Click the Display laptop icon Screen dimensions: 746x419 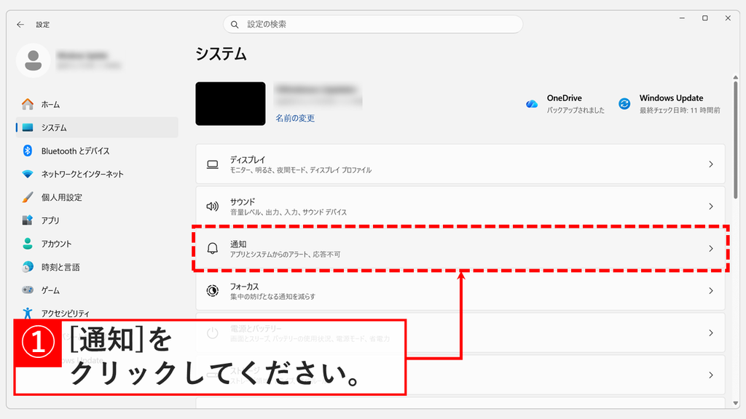tap(213, 164)
